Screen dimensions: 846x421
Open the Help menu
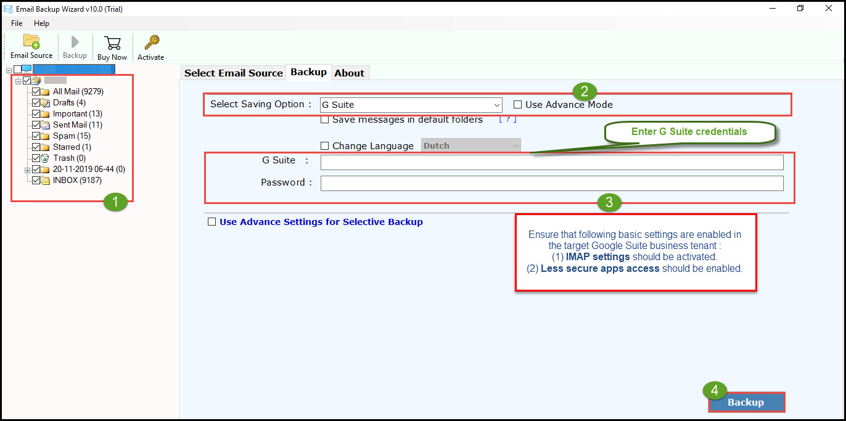click(41, 23)
